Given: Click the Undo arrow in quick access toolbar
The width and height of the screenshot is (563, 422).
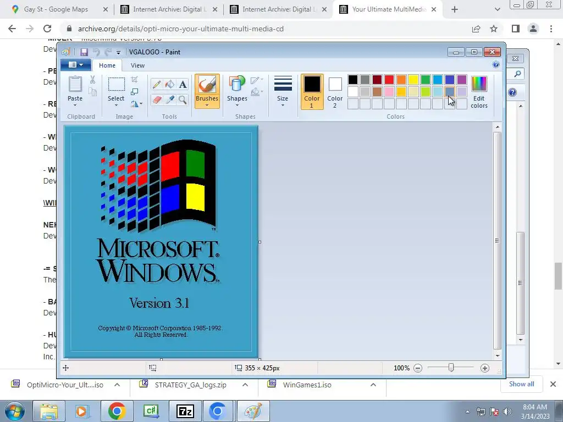Looking at the screenshot, I should (x=96, y=52).
